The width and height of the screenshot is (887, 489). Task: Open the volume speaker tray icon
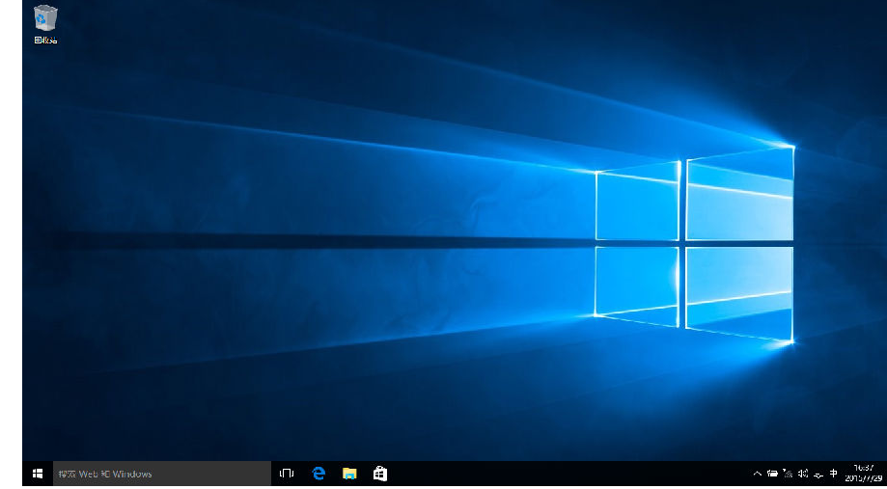803,474
